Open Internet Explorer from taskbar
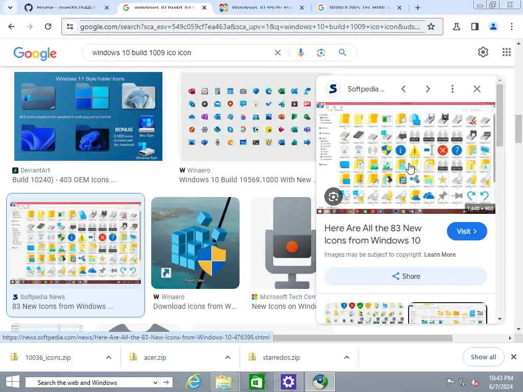523x392 pixels. pyautogui.click(x=194, y=382)
